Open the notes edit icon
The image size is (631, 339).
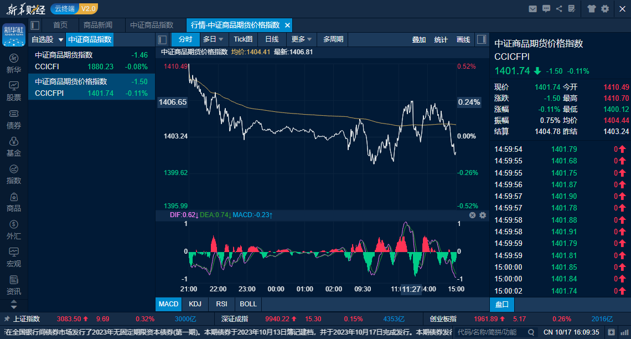572,8
